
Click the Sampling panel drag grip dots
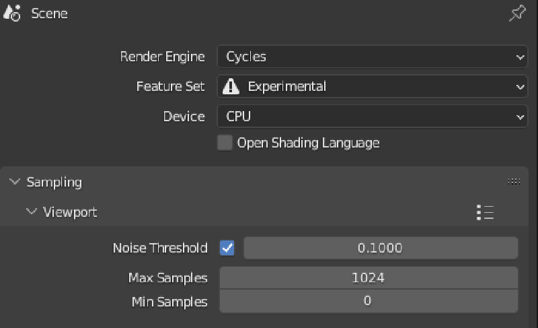pos(514,182)
